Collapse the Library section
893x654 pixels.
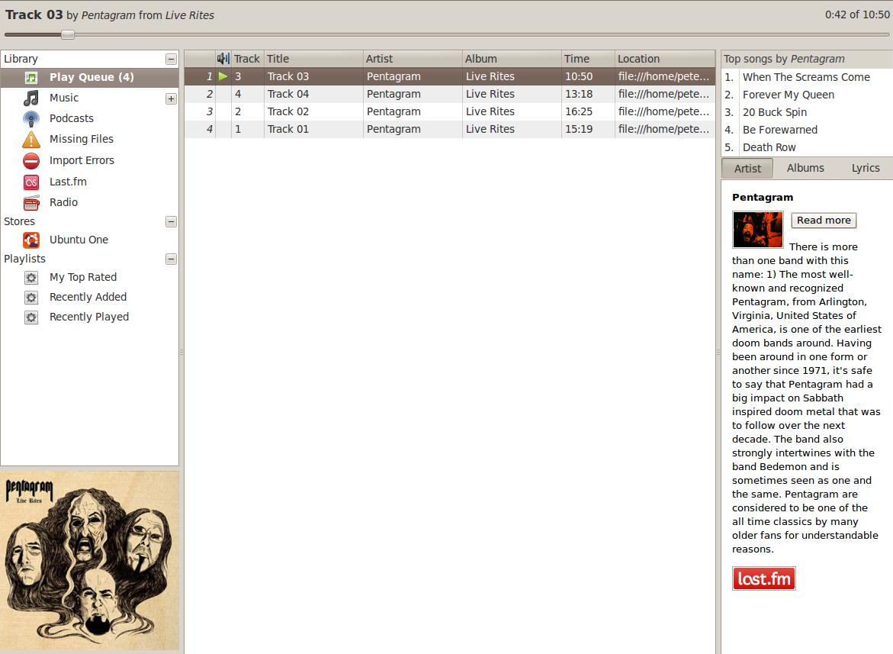tap(171, 60)
